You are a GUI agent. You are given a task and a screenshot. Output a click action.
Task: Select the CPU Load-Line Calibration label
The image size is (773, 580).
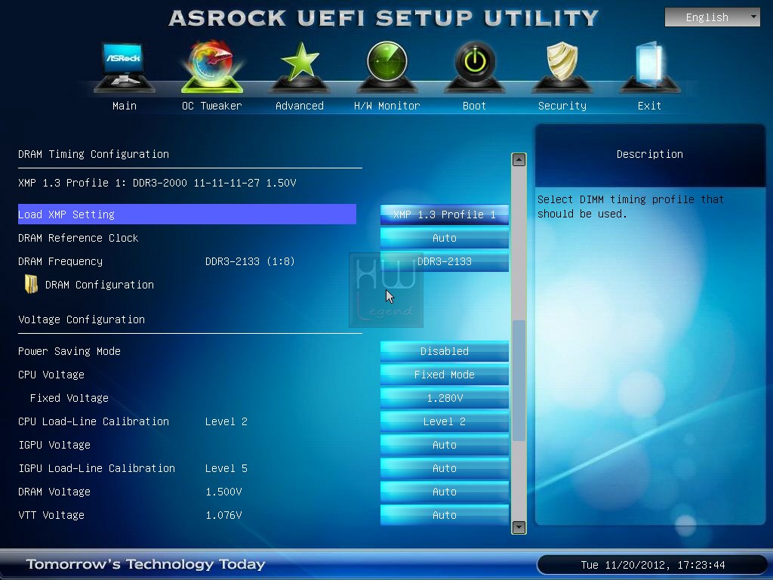[x=94, y=421]
